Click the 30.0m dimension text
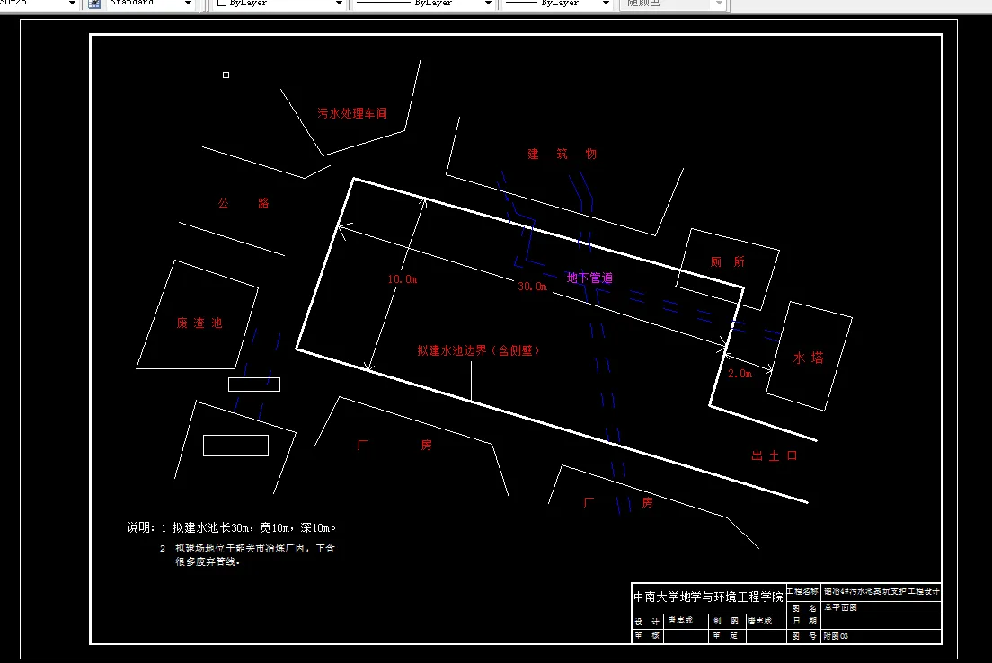Screen dimensions: 992x663 point(532,287)
